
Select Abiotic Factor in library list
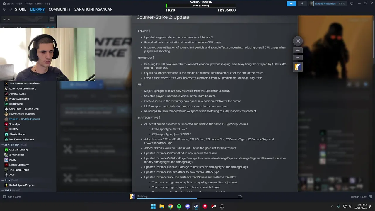pyautogui.click(x=18, y=134)
